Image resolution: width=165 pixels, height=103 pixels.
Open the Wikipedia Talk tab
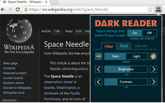tap(57, 31)
